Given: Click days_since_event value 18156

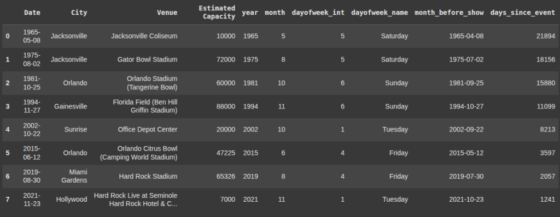Looking at the screenshot, I should (x=546, y=59).
